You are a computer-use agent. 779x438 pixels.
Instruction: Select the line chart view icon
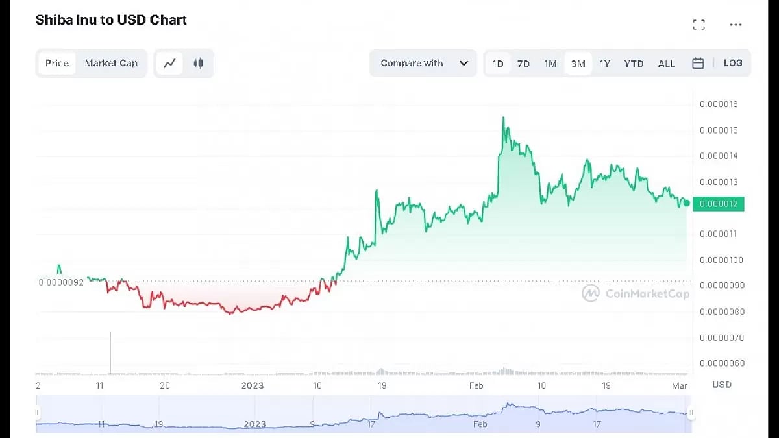[169, 63]
